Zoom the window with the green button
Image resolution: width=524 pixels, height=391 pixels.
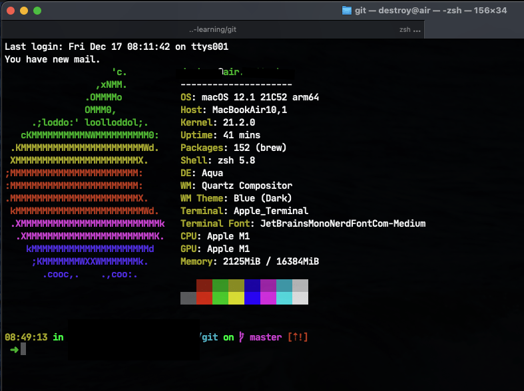tap(37, 11)
